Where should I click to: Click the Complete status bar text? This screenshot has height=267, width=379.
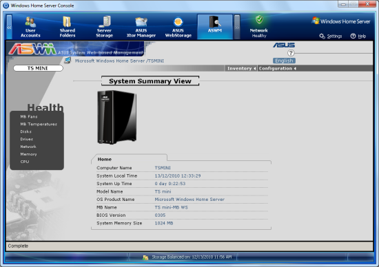point(18,246)
